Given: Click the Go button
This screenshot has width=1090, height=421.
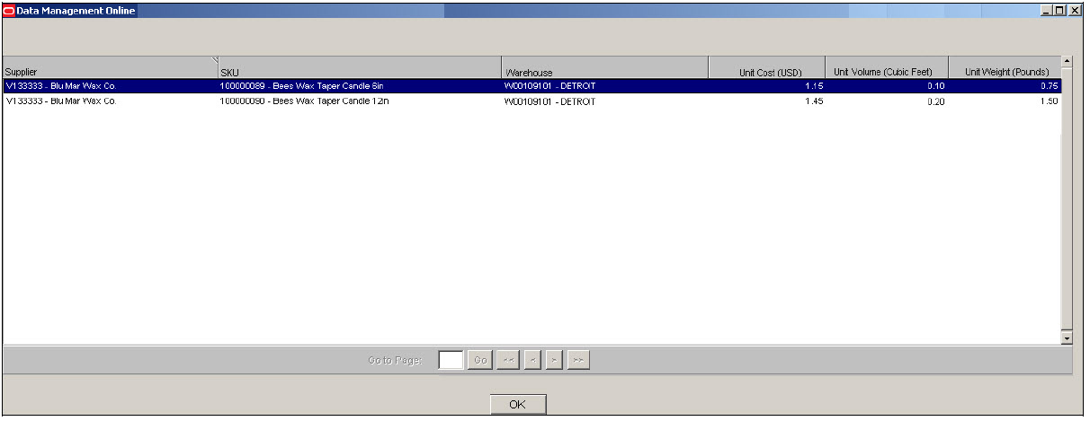Looking at the screenshot, I should pyautogui.click(x=480, y=360).
